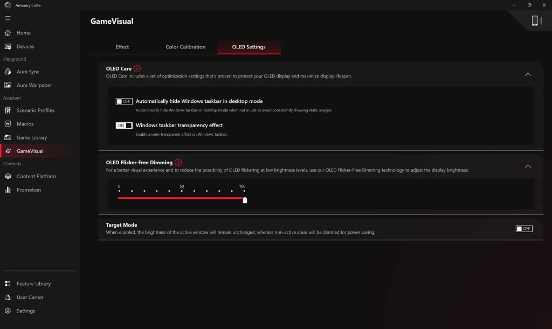The image size is (552, 329).
Task: Open Scenario Profiles label
Action: [36, 110]
